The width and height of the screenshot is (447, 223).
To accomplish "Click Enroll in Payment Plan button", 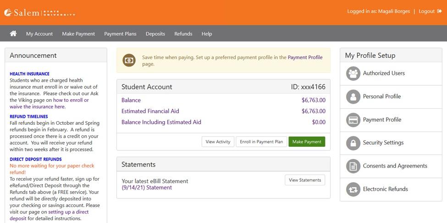I will coord(261,142).
